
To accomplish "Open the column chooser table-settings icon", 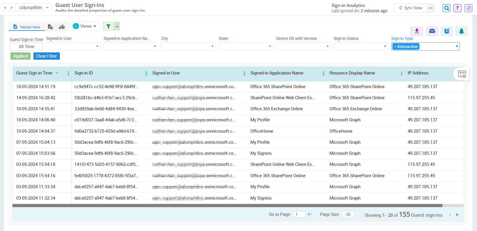I will coord(462,74).
